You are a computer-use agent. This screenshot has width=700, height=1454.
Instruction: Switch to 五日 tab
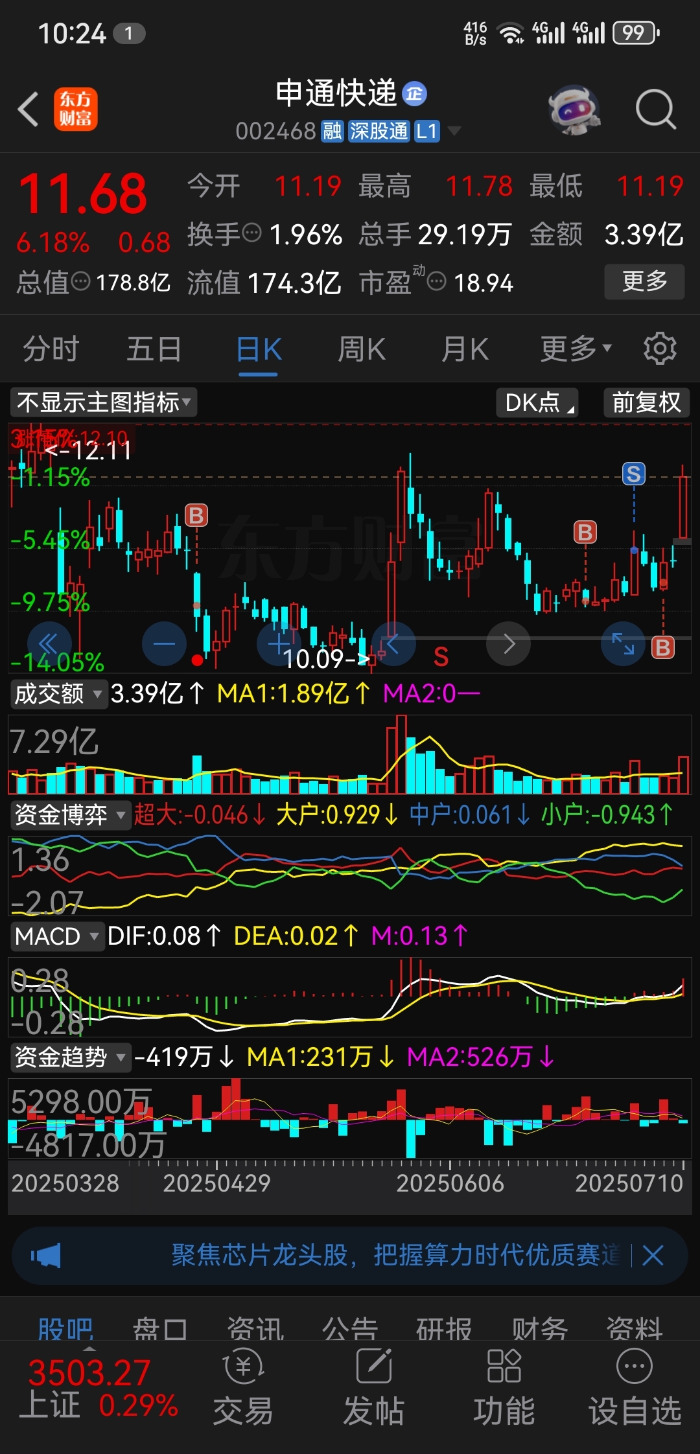point(154,349)
